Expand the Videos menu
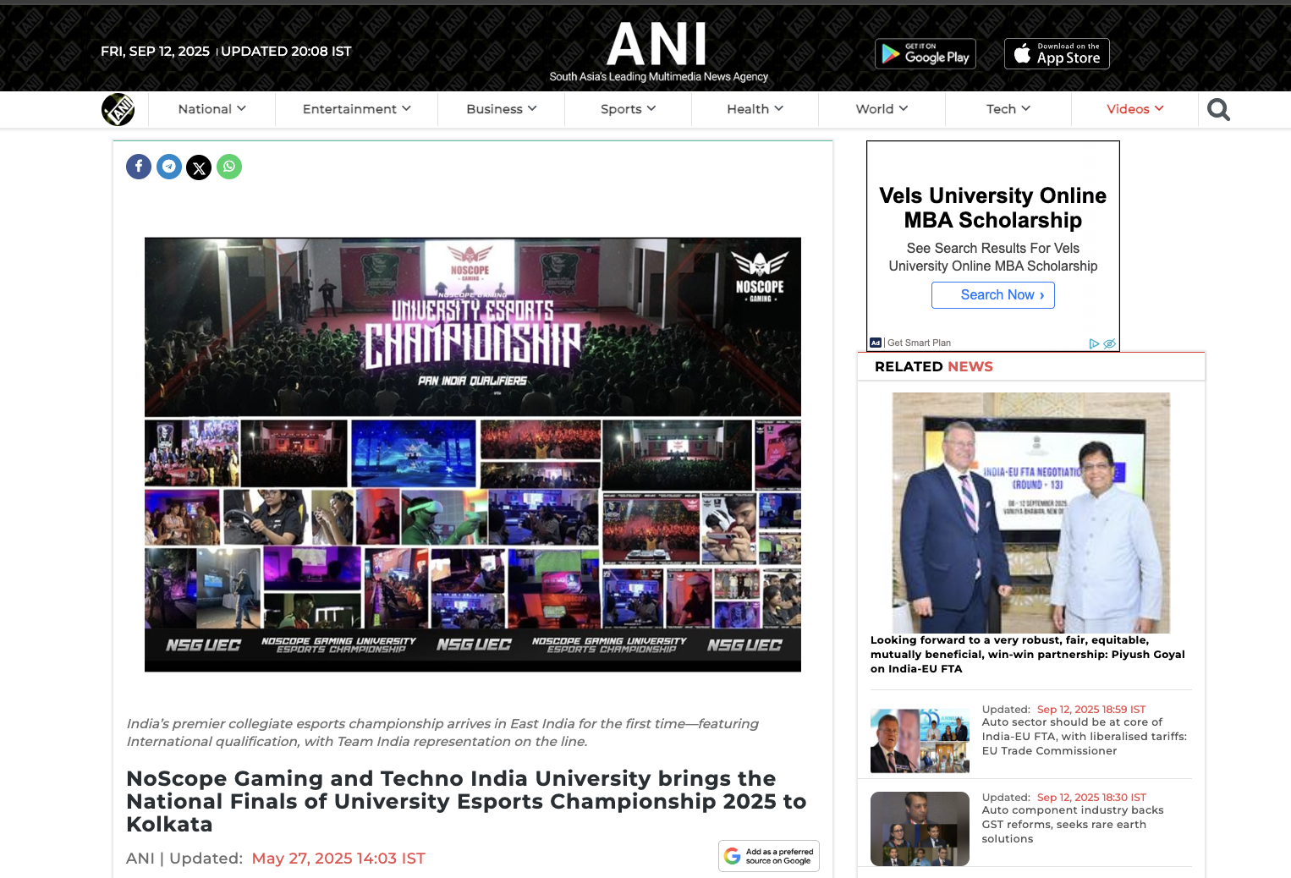The image size is (1291, 878). click(x=1135, y=109)
